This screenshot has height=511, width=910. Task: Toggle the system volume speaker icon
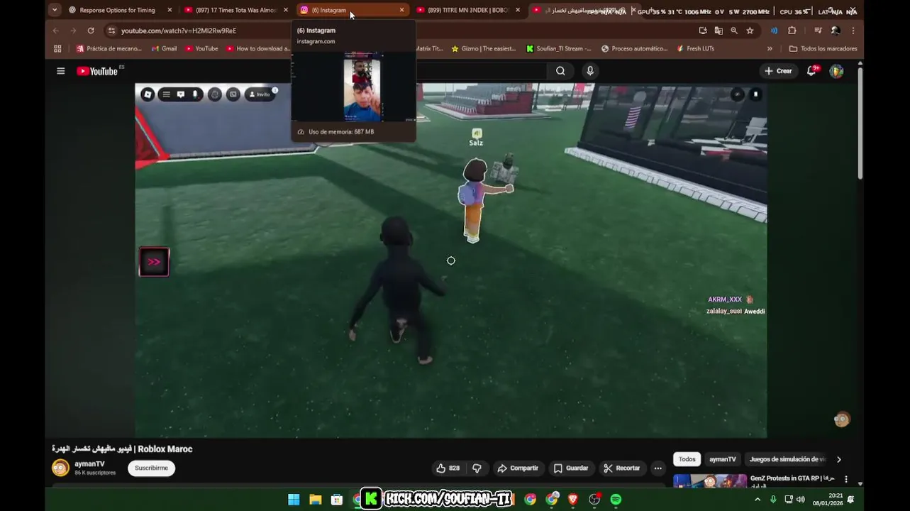[x=801, y=500]
